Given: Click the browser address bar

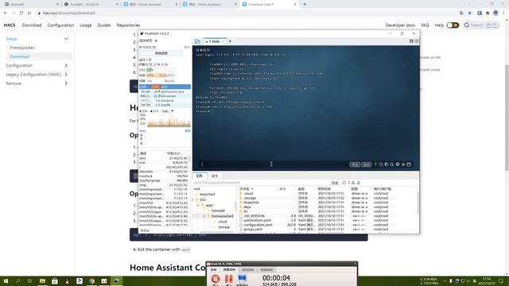Looking at the screenshot, I should [x=247, y=13].
